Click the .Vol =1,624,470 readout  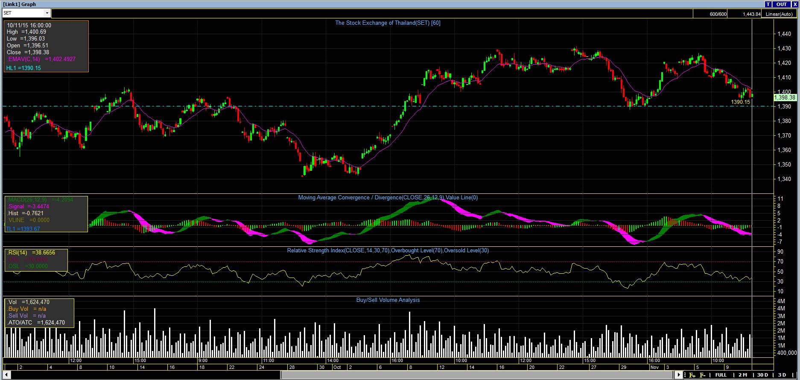(x=28, y=302)
